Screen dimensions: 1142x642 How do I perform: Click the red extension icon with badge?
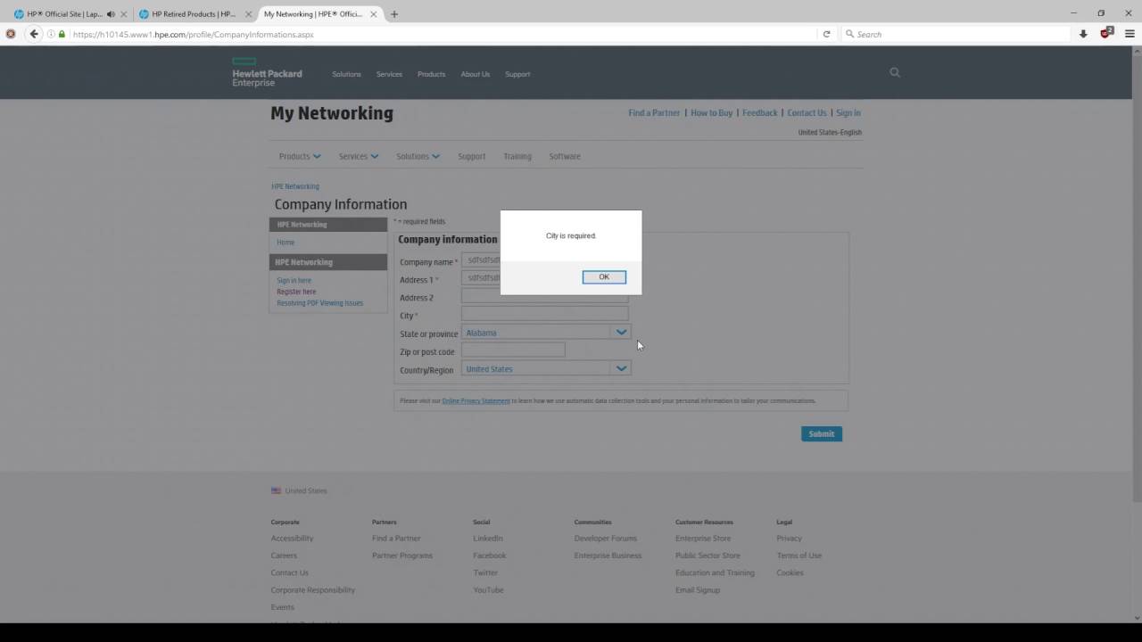point(1106,33)
